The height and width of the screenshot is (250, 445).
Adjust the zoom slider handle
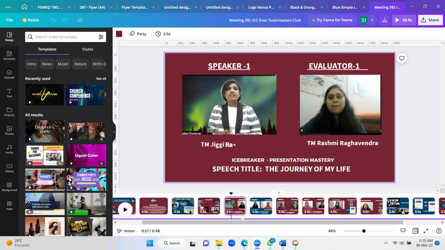click(x=363, y=231)
